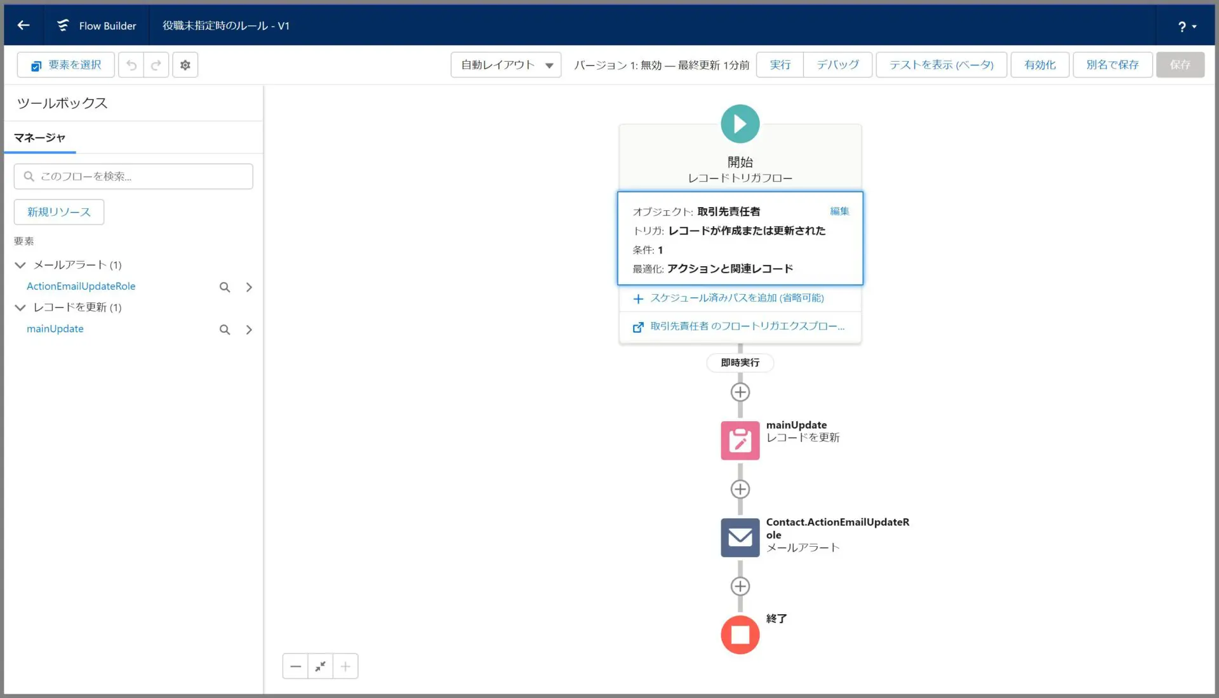The width and height of the screenshot is (1219, 698).
Task: Click the red End node icon
Action: (x=740, y=634)
